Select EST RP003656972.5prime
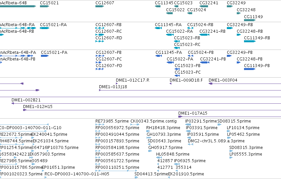The width and height of the screenshot is (281, 179). pos(98,131)
